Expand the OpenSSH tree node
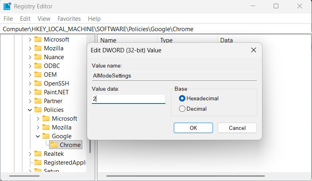Viewport: 312px width, 181px height. 30,83
